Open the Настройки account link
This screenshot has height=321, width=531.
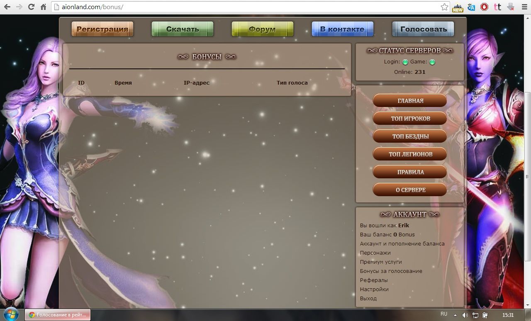(374, 289)
